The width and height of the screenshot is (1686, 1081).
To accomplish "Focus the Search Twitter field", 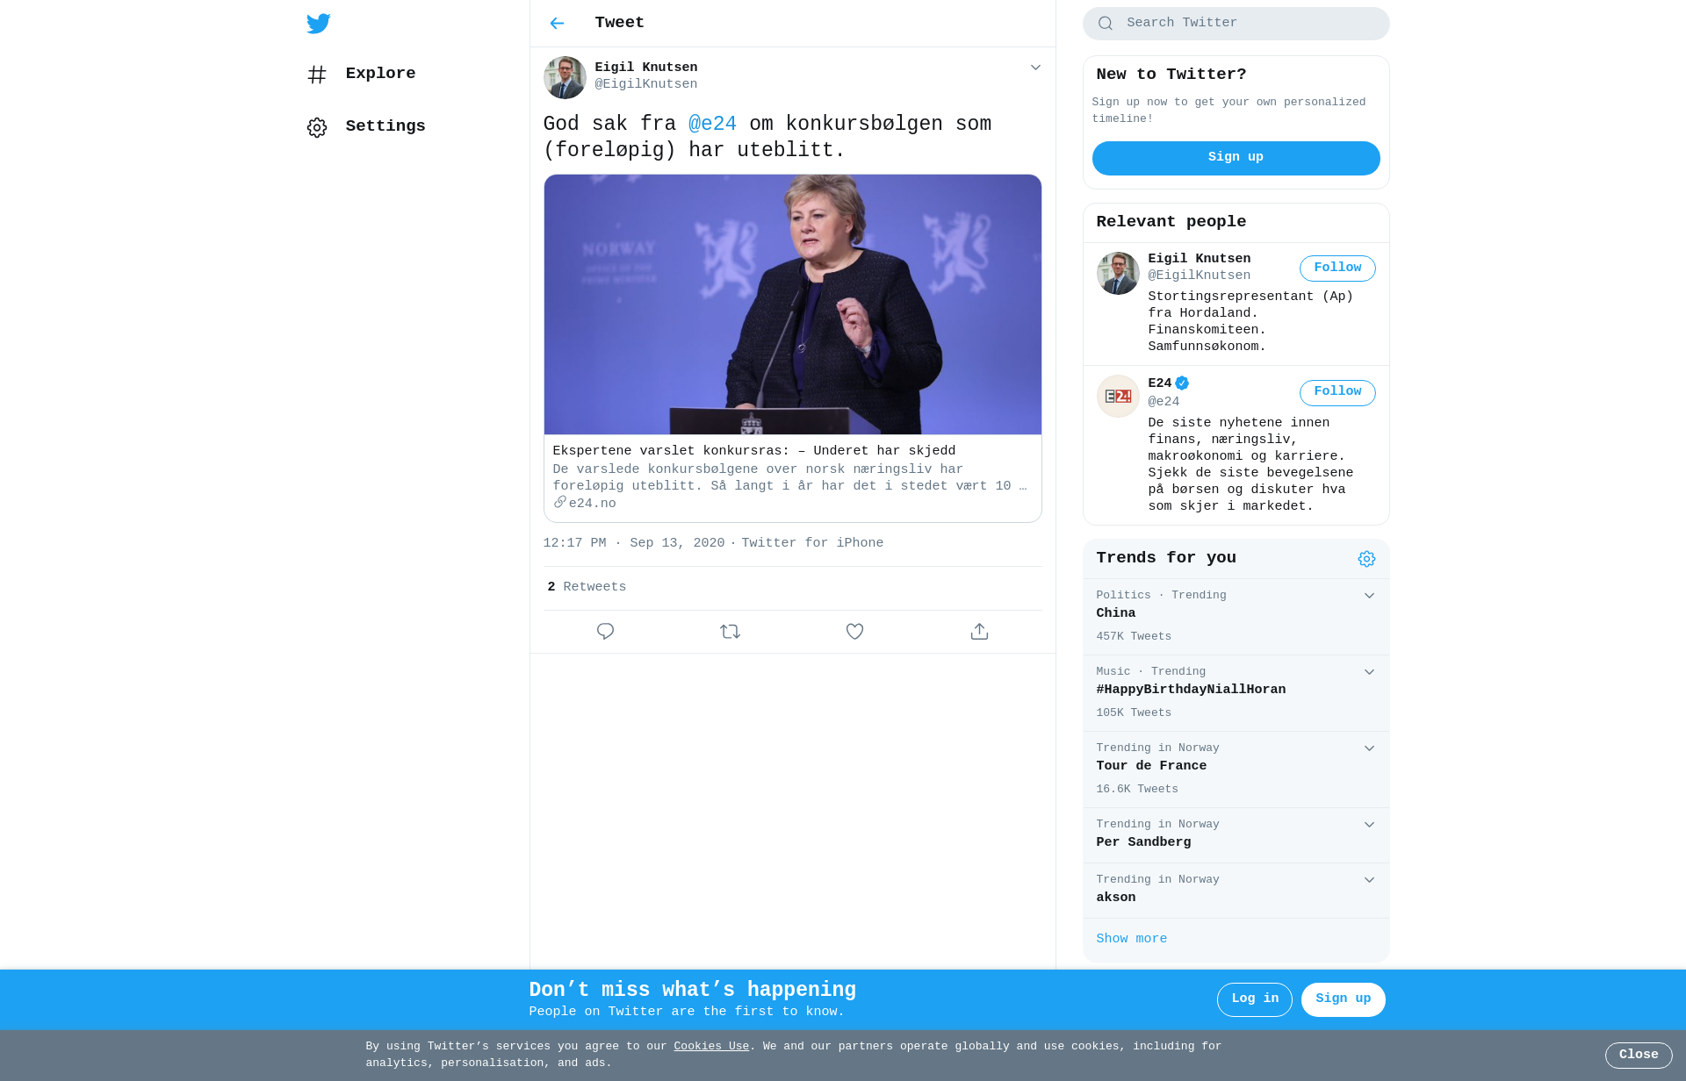I will 1236,24.
